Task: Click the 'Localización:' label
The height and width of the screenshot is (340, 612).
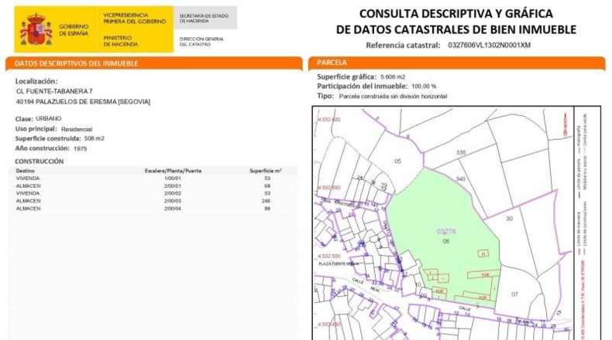Action: (36, 81)
